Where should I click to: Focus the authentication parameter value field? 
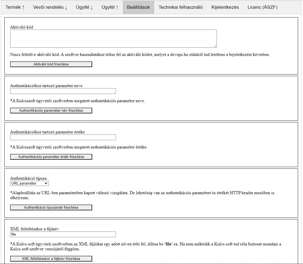point(63,137)
